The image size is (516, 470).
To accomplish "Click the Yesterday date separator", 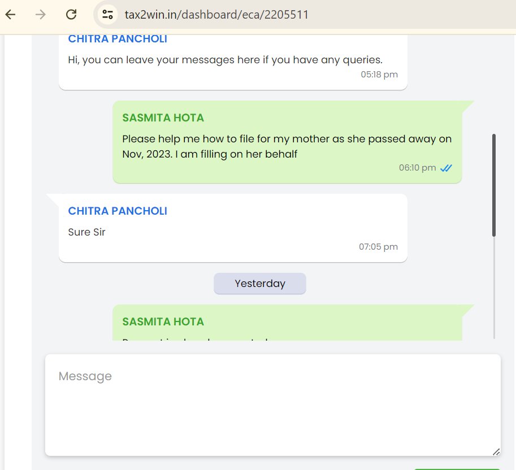I will pyautogui.click(x=259, y=283).
